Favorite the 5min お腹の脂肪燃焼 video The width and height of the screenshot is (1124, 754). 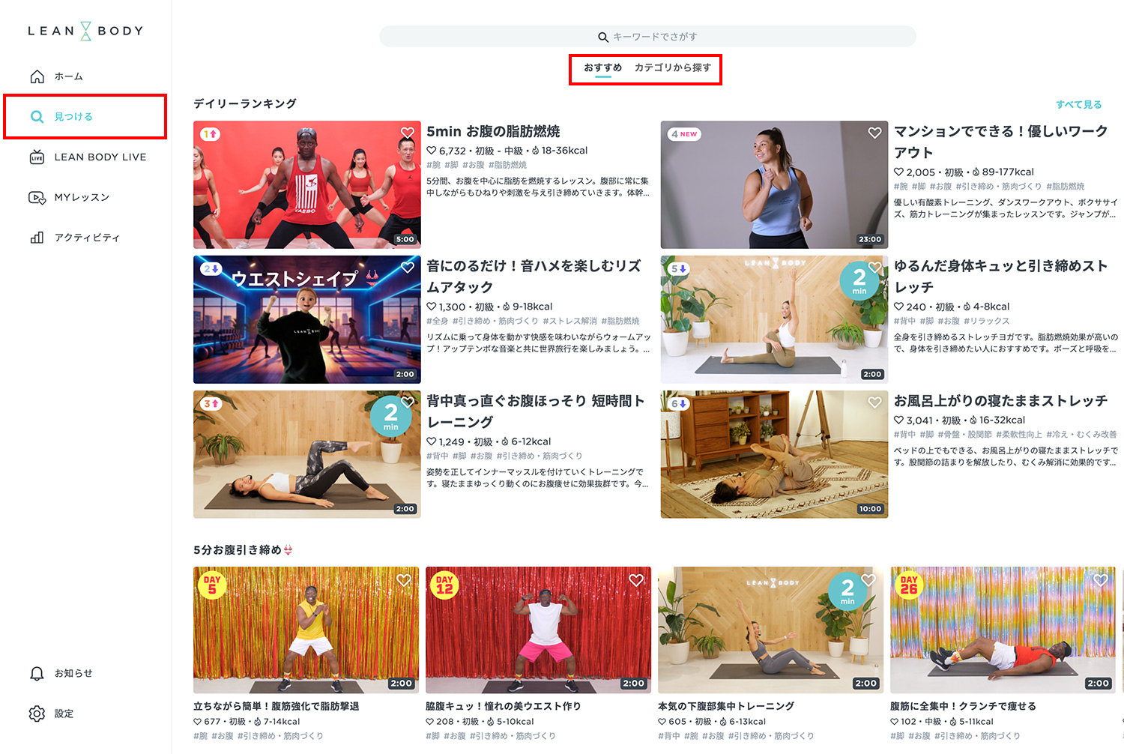click(x=408, y=133)
